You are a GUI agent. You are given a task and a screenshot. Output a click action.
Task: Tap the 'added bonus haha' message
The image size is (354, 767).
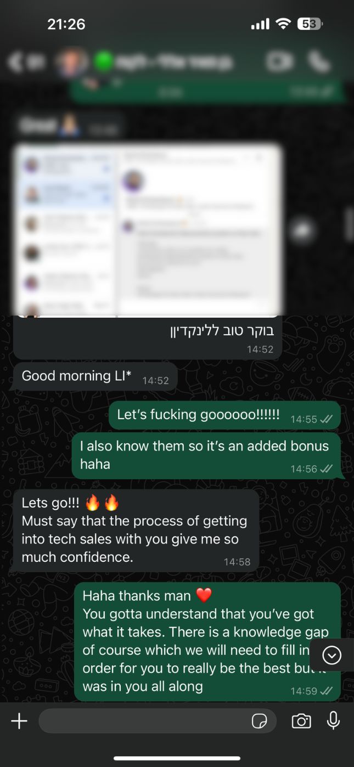click(x=206, y=455)
